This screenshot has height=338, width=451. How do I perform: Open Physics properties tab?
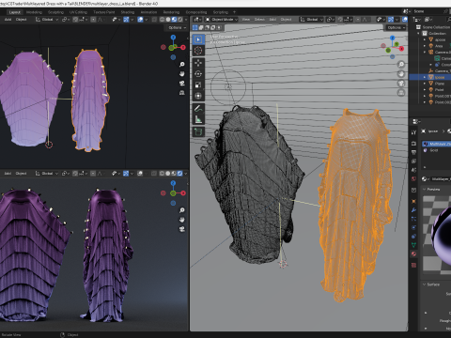[413, 227]
